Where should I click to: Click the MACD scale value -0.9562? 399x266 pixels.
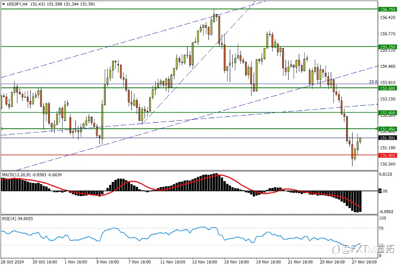point(386,211)
